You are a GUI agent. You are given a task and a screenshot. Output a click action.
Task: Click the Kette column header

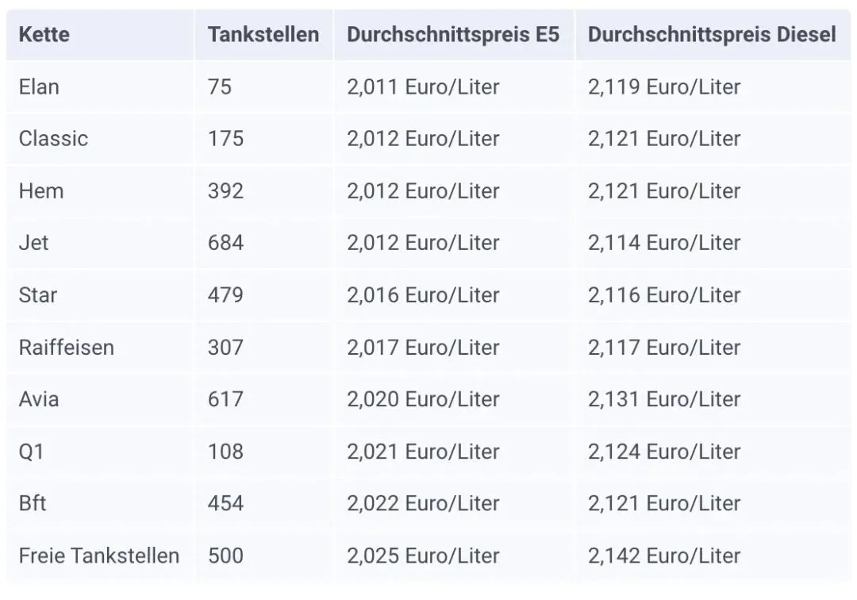[x=44, y=35]
